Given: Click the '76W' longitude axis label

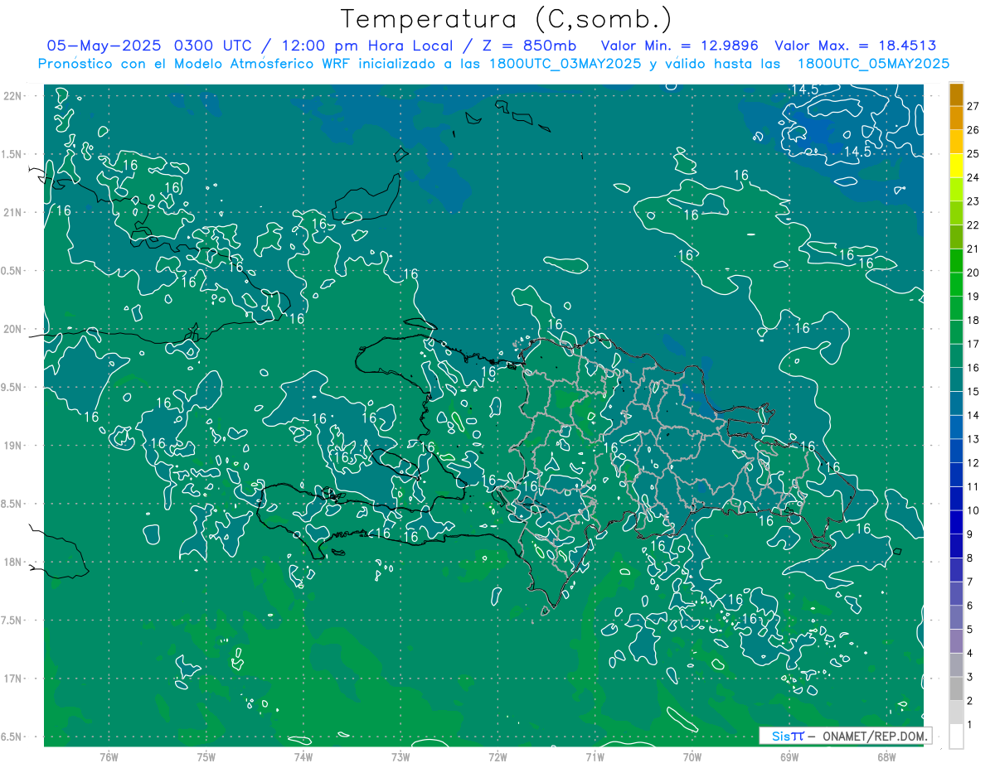Looking at the screenshot, I should 109,756.
